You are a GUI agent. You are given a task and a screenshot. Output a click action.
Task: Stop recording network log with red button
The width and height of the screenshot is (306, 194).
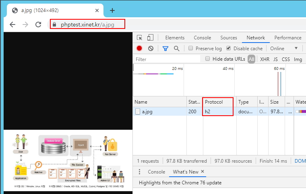[x=139, y=48]
